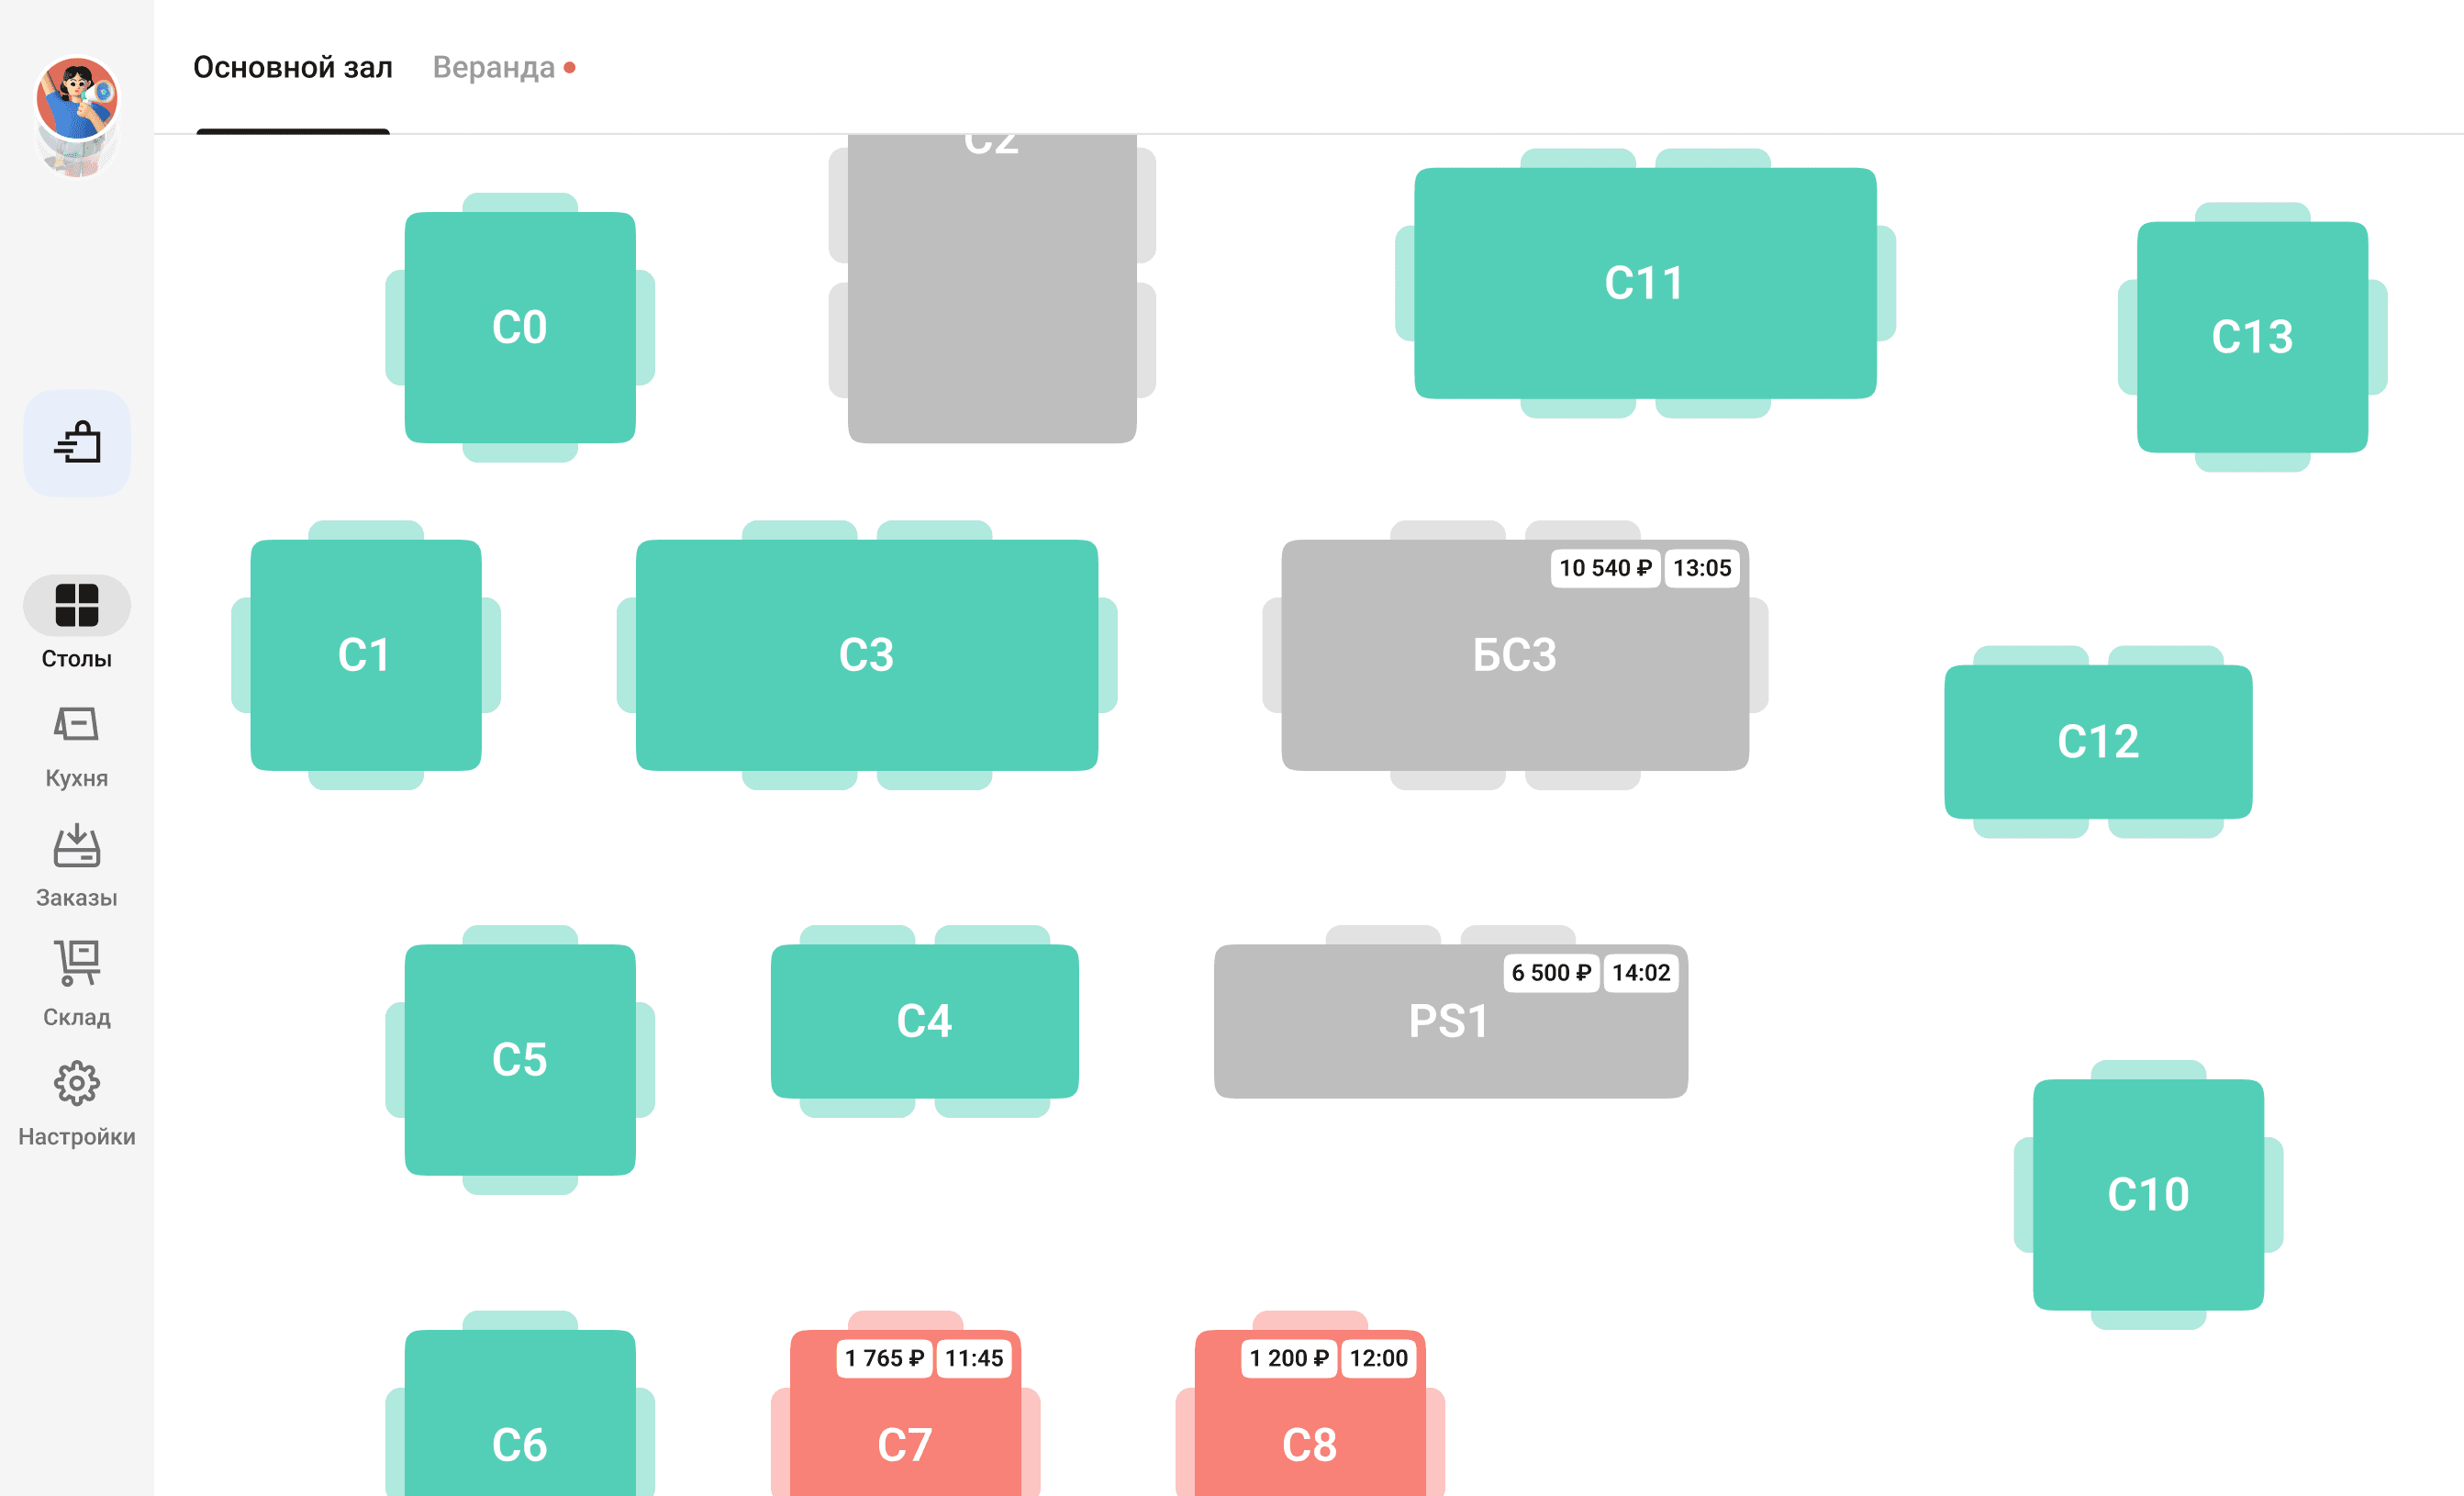Open the Столы tables grid icon
The width and height of the screenshot is (2464, 1496).
coord(77,605)
